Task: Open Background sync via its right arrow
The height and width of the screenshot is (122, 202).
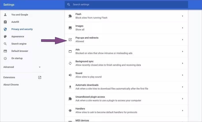Action: click(183, 63)
